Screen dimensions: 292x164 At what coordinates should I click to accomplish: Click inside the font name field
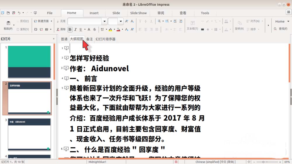coord(85,21)
